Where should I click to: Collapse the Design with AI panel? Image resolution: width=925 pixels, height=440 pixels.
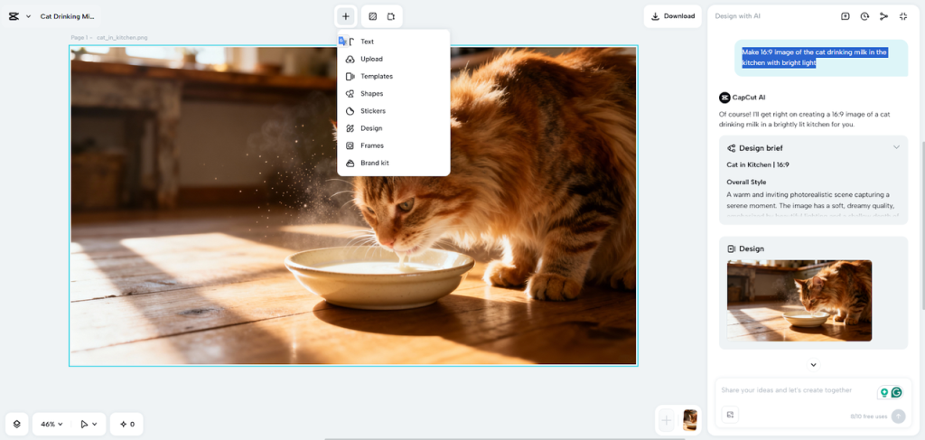[903, 16]
